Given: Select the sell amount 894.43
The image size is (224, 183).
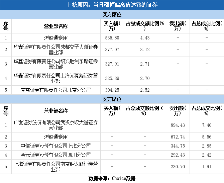Looking at the screenshot, I should (178, 125).
